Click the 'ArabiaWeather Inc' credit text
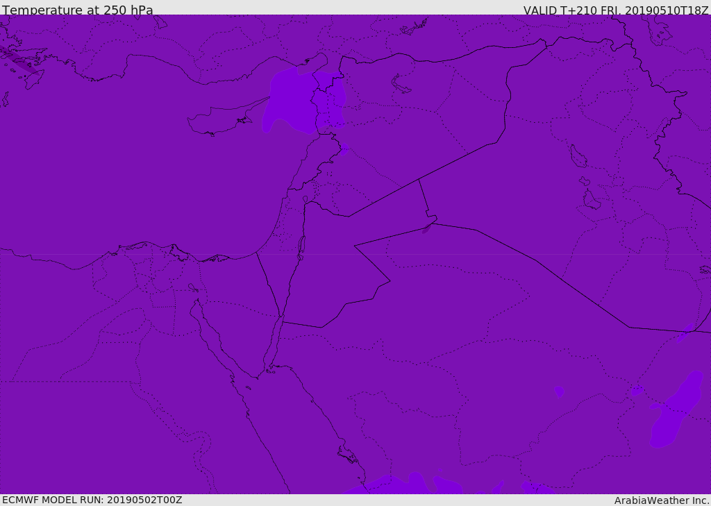This screenshot has width=711, height=506. pos(661,500)
